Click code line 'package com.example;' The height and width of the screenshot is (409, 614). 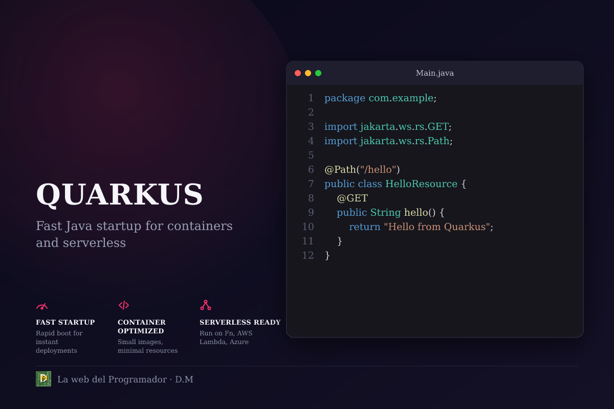point(381,98)
